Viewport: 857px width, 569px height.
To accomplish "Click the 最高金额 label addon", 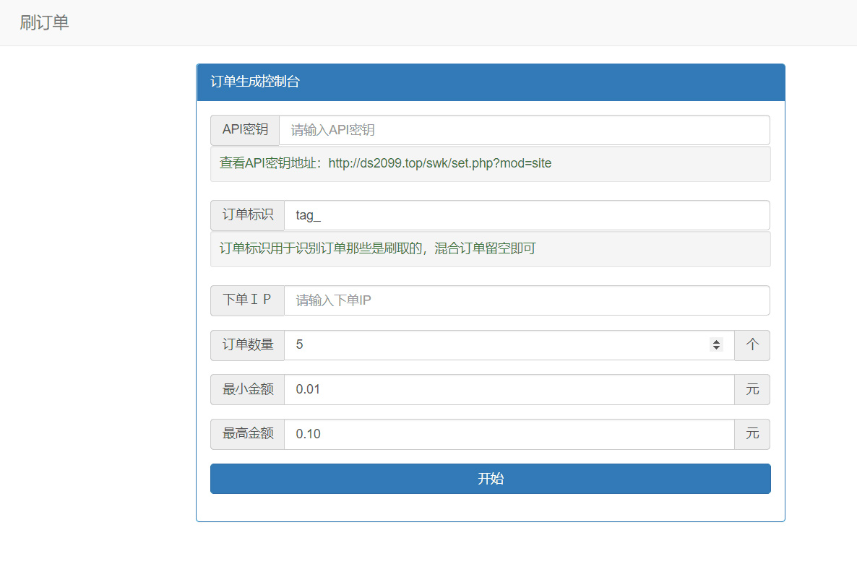I will click(x=247, y=434).
